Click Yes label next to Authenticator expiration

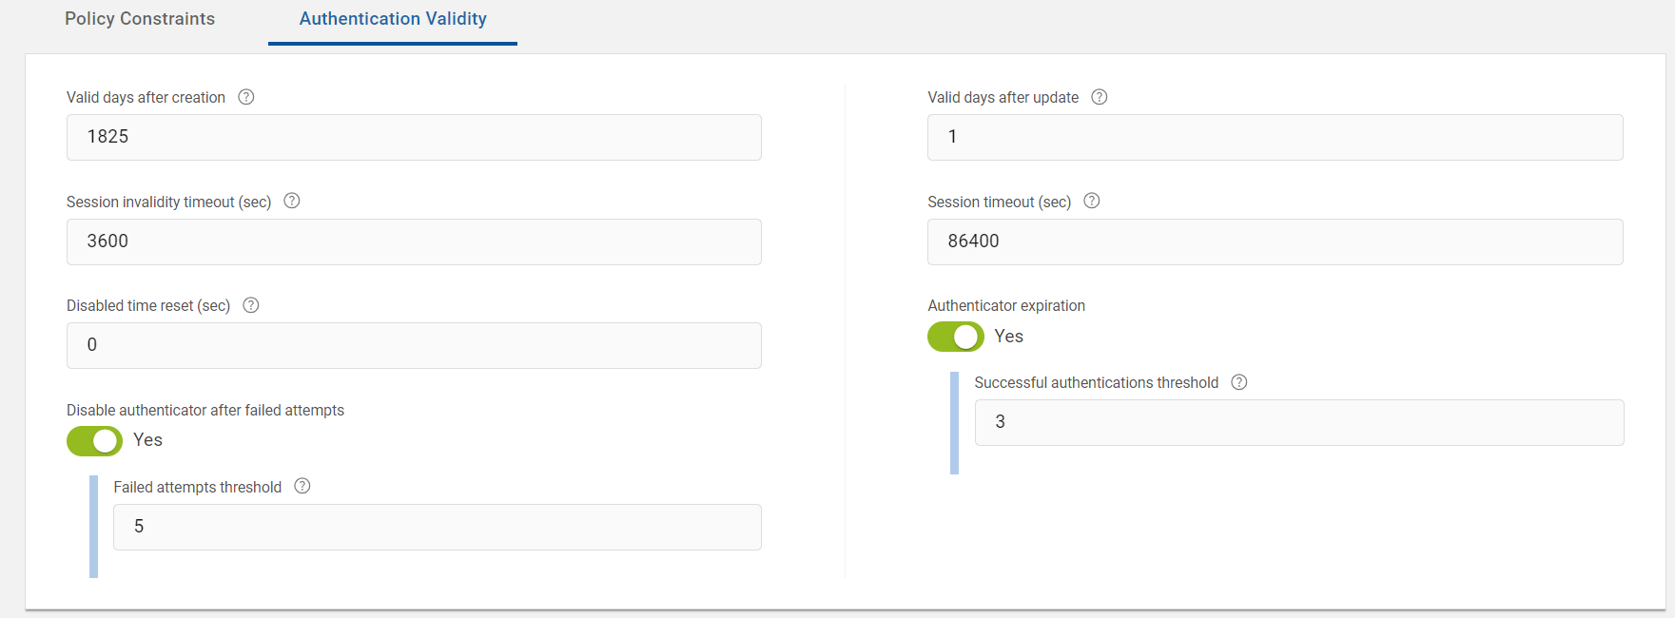pyautogui.click(x=1009, y=337)
